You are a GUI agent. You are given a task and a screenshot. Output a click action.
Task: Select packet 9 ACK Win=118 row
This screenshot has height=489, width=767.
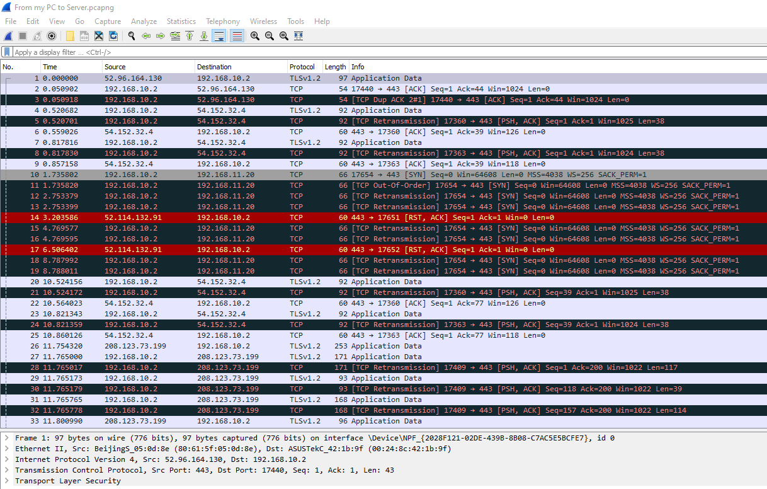coord(383,164)
